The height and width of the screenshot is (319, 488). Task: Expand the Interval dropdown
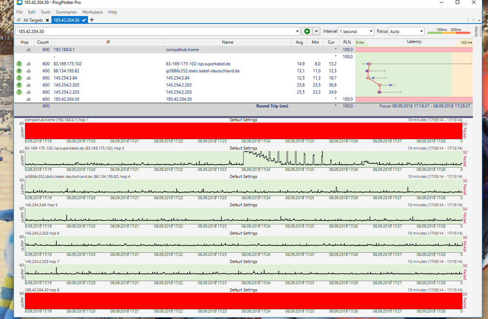click(355, 31)
